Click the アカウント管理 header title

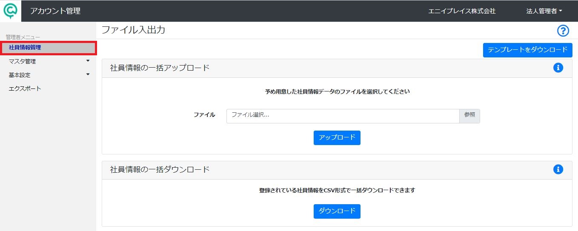click(x=55, y=11)
